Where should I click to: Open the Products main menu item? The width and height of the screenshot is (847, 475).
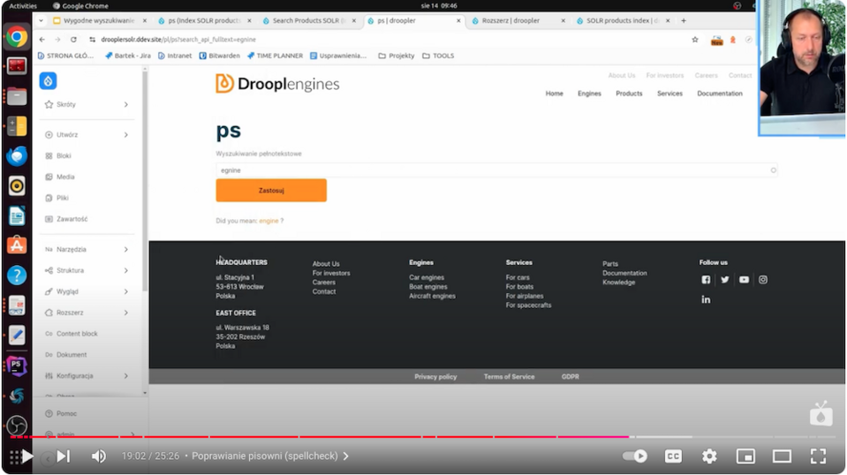pyautogui.click(x=629, y=94)
